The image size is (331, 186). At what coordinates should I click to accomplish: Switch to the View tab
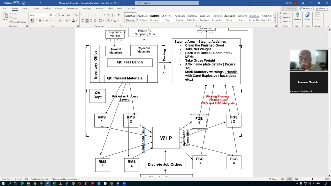pyautogui.click(x=110, y=9)
